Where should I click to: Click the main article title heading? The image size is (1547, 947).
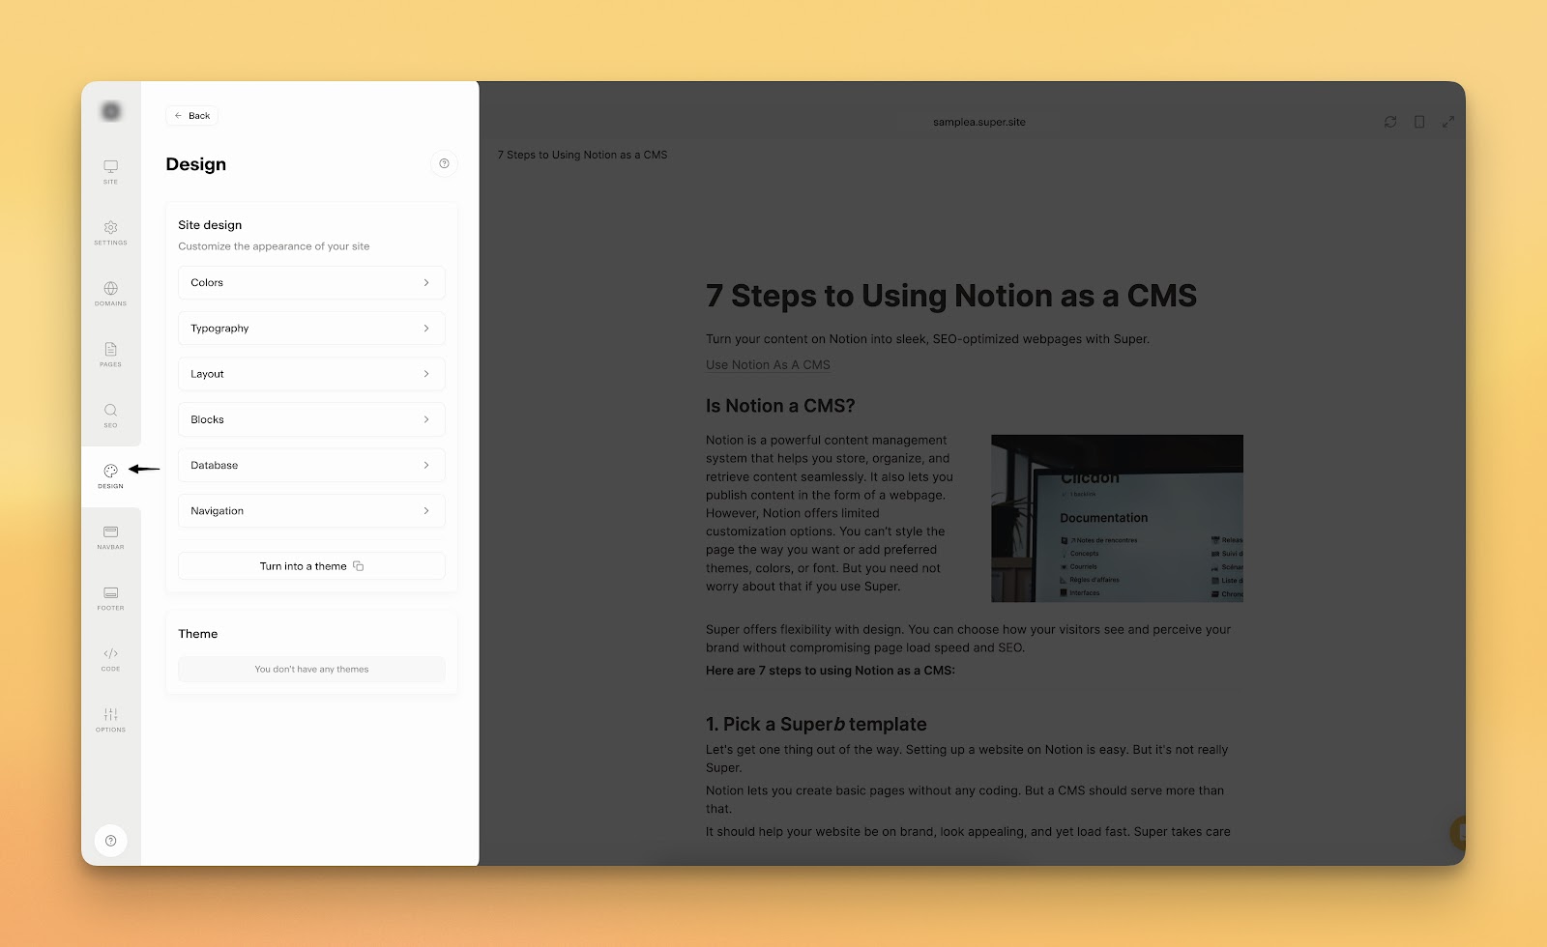(951, 296)
